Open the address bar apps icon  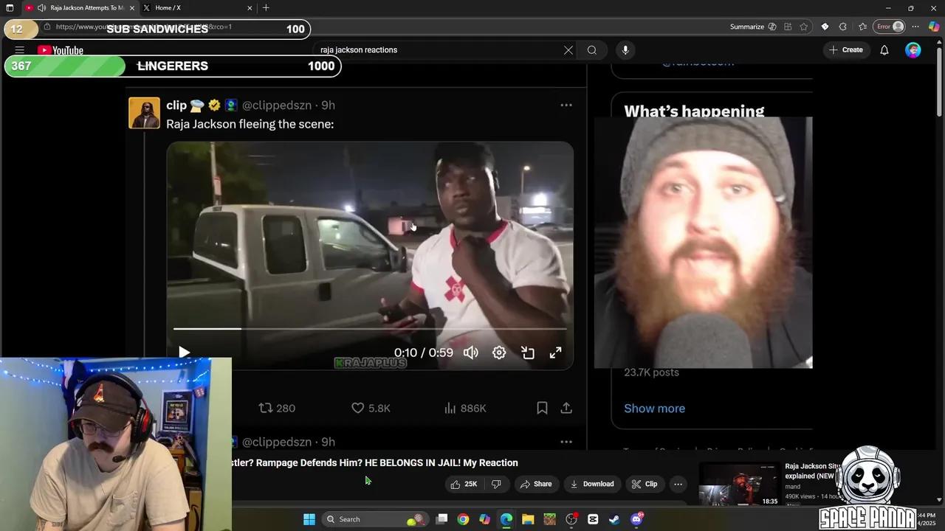788,27
